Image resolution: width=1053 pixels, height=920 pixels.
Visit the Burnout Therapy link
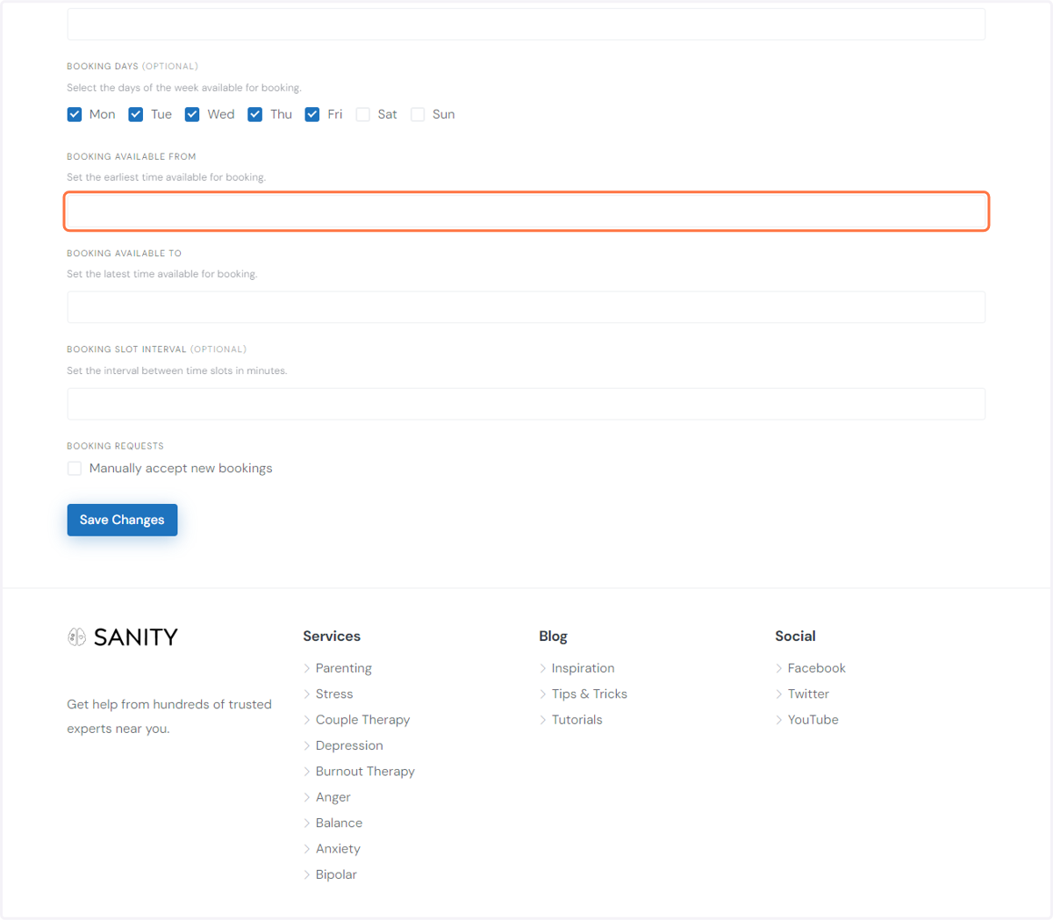click(x=365, y=771)
